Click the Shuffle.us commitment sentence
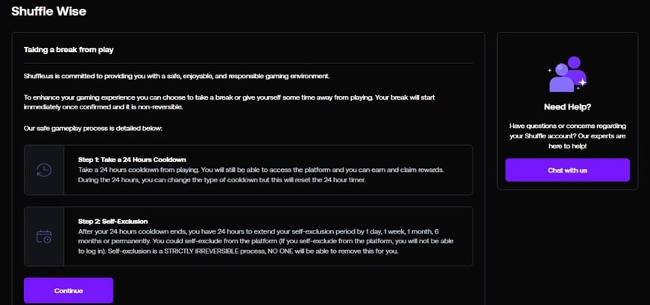This screenshot has height=305, width=650. point(177,77)
